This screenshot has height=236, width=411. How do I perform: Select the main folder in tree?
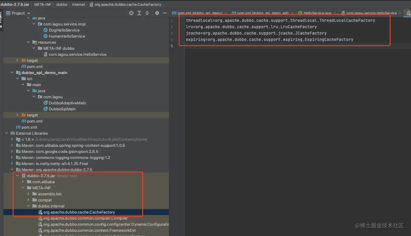click(37, 85)
